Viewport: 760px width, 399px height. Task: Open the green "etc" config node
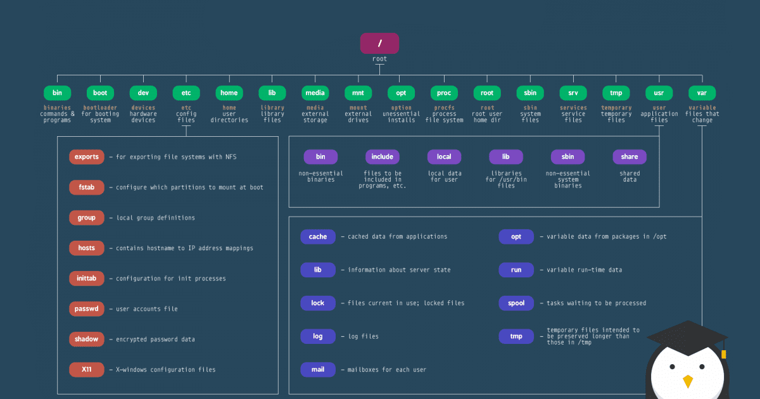click(x=186, y=93)
